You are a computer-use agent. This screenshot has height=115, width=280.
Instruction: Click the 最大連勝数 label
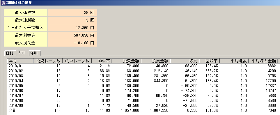click(25, 20)
